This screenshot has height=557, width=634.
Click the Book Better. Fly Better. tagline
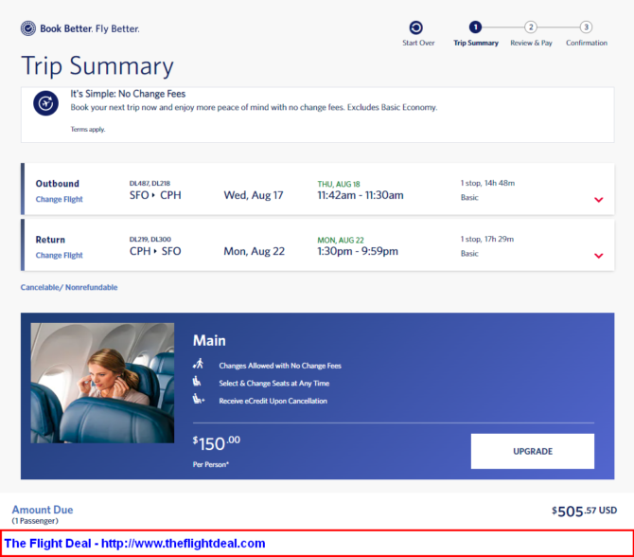coord(90,28)
